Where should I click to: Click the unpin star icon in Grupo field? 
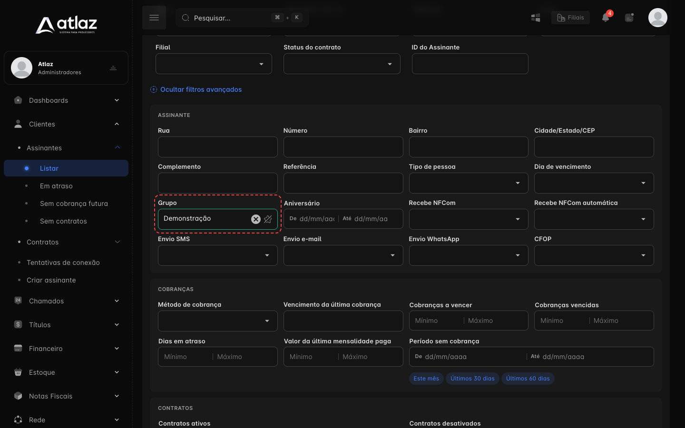[x=268, y=219]
